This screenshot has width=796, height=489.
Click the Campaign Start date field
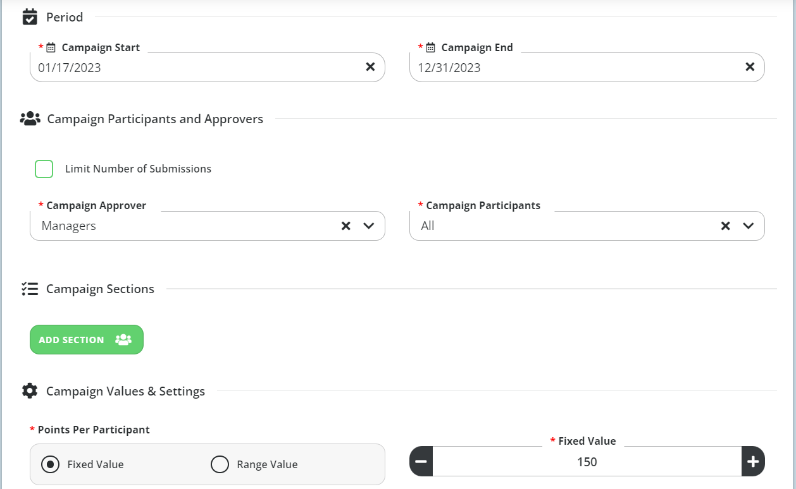208,67
